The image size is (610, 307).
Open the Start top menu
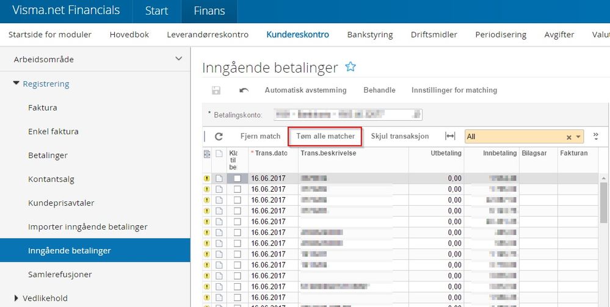[x=156, y=11]
